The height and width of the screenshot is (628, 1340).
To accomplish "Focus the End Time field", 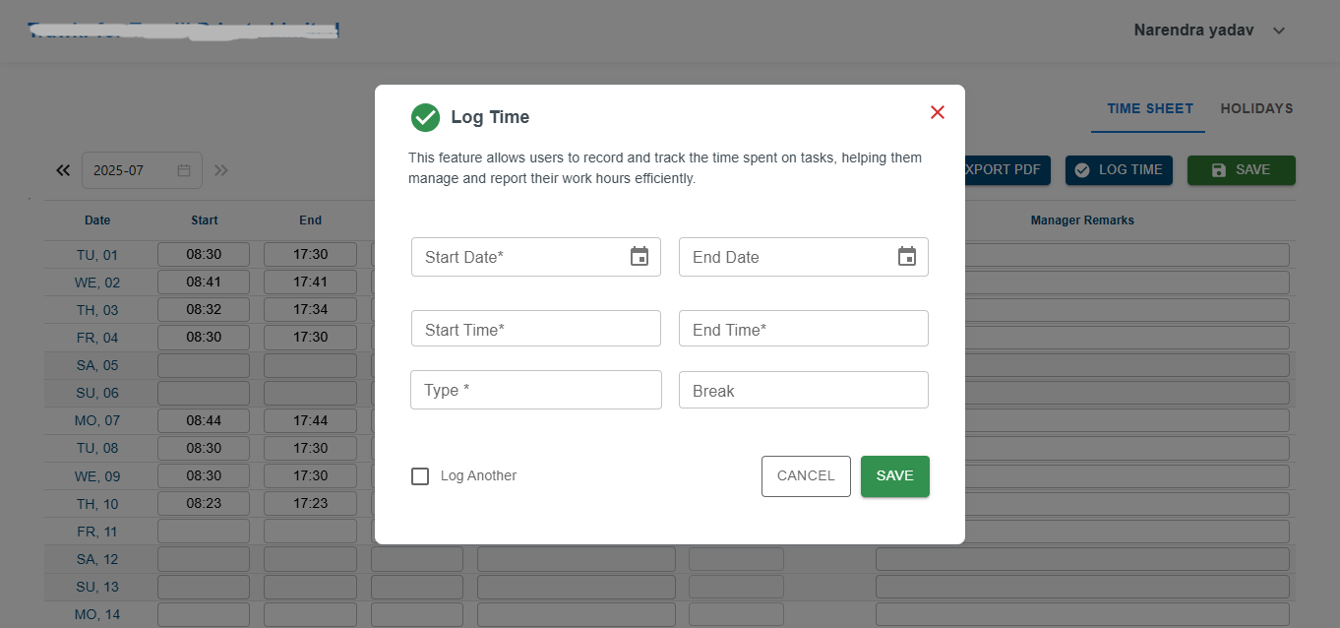I will pos(804,329).
